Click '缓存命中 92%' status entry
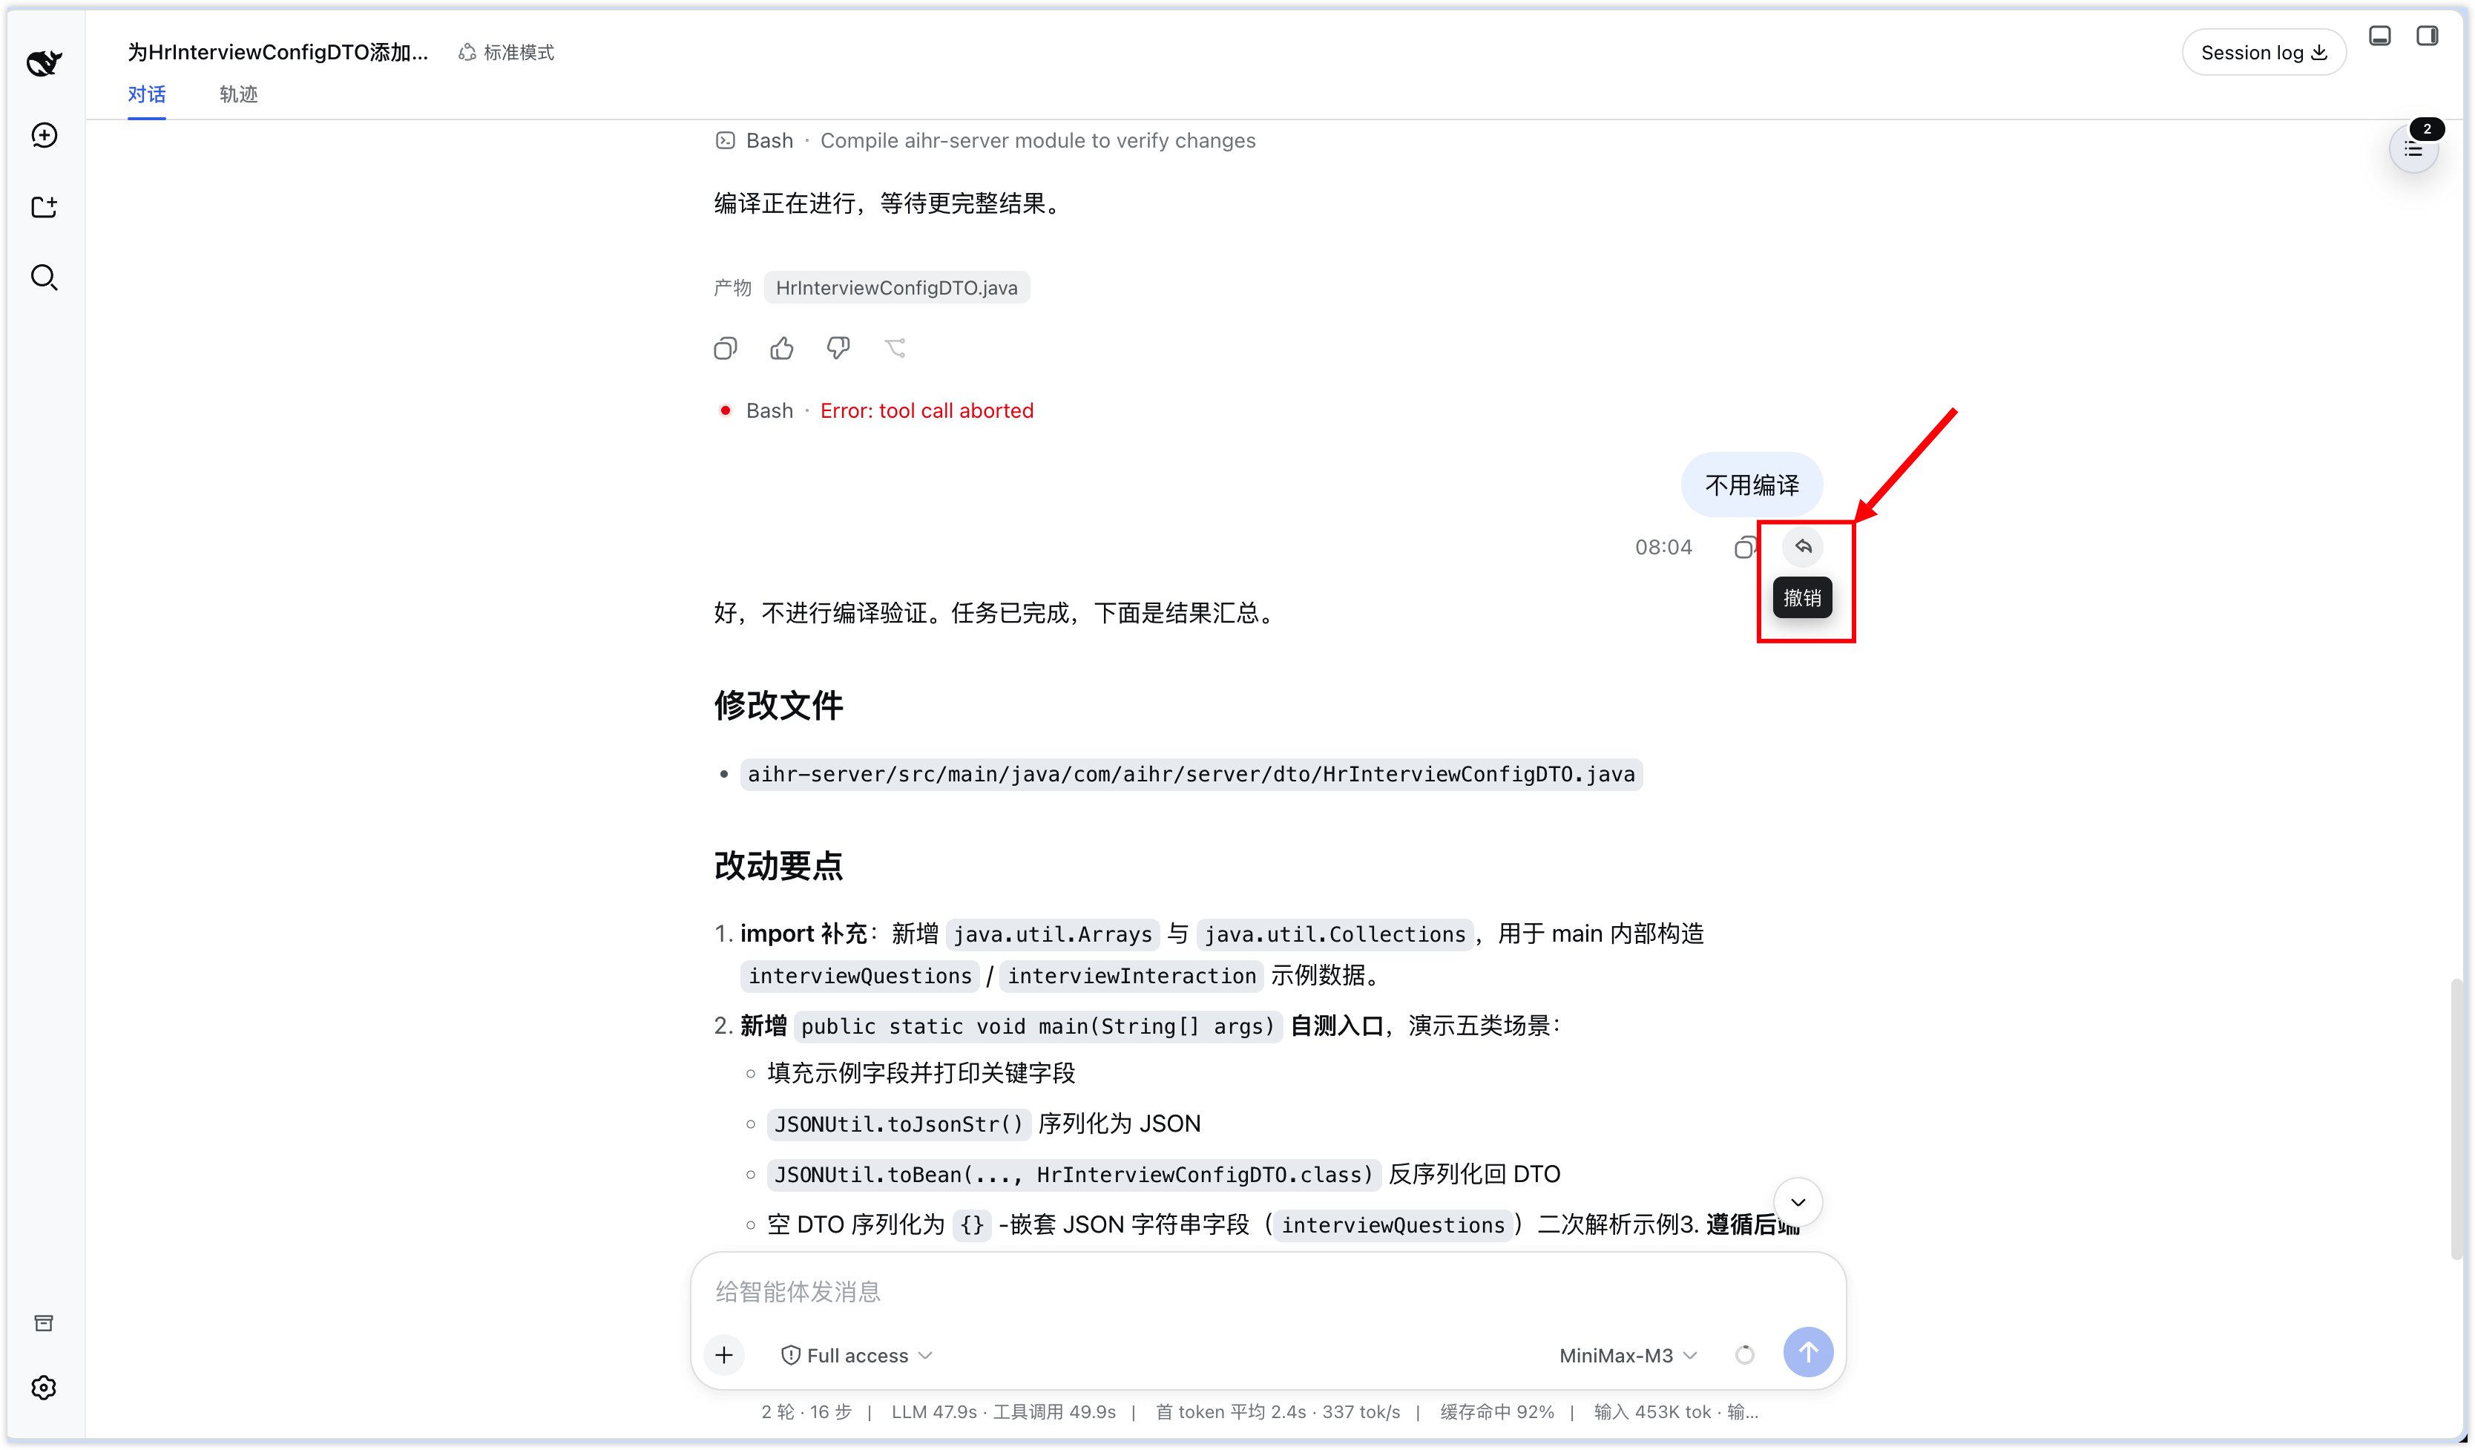2475x1450 pixels. 1496,1411
